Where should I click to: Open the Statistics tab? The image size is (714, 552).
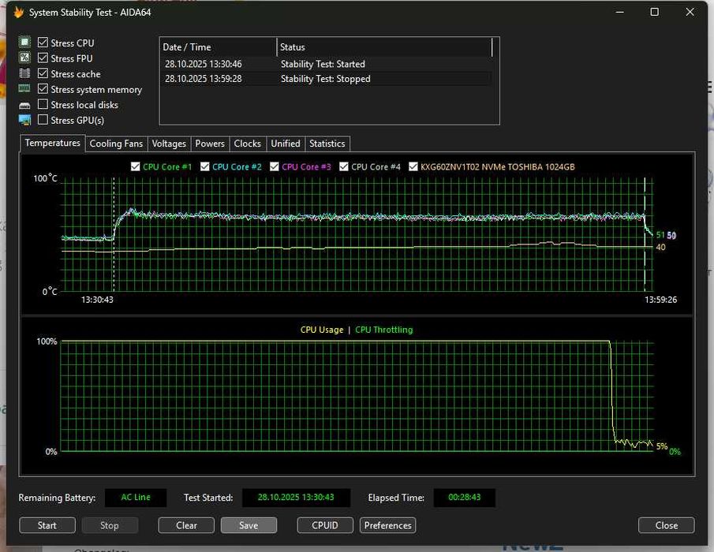click(x=327, y=144)
